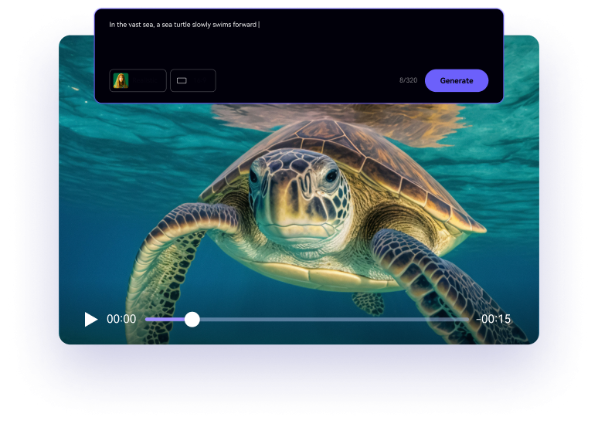Click the -00:15 remaining time label

[x=493, y=319]
